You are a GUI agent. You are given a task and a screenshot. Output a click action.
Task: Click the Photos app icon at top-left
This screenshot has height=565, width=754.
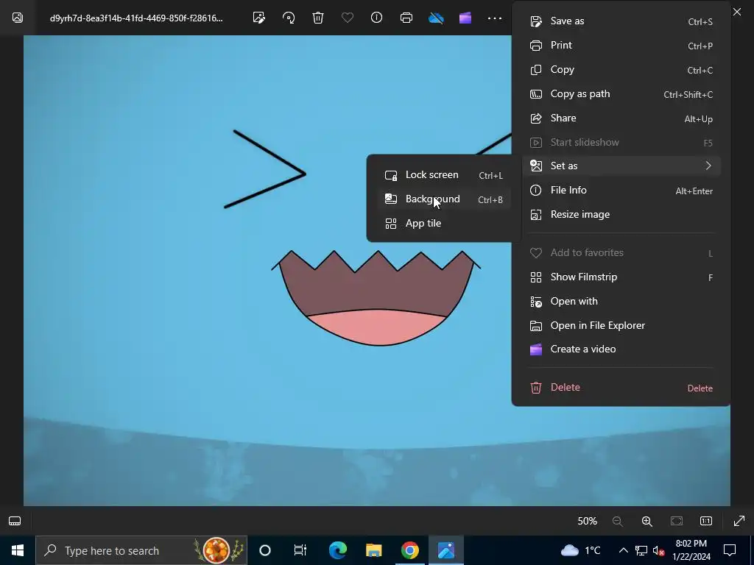18,18
